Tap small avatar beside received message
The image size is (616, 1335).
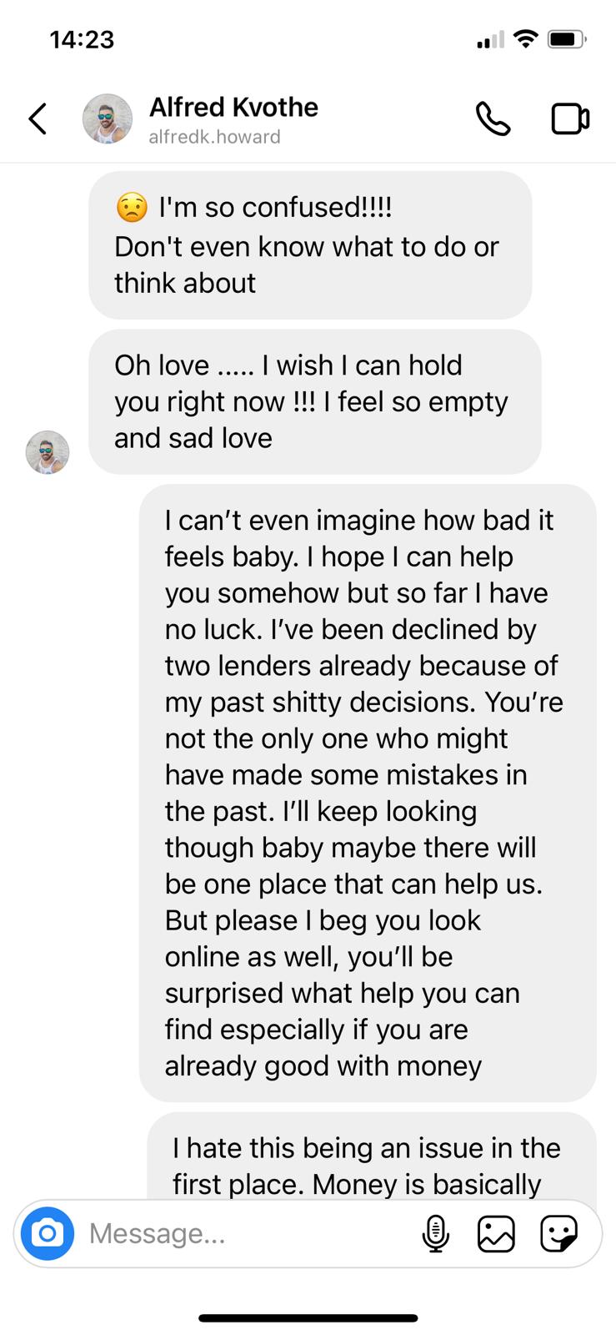coord(48,452)
